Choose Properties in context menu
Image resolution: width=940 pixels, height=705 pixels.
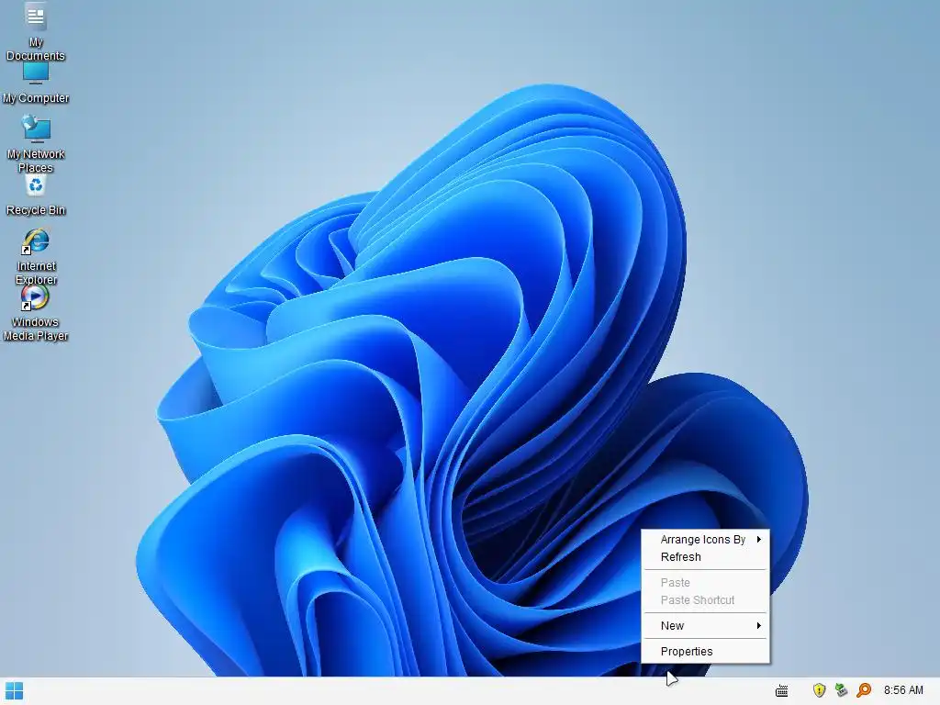tap(706, 652)
